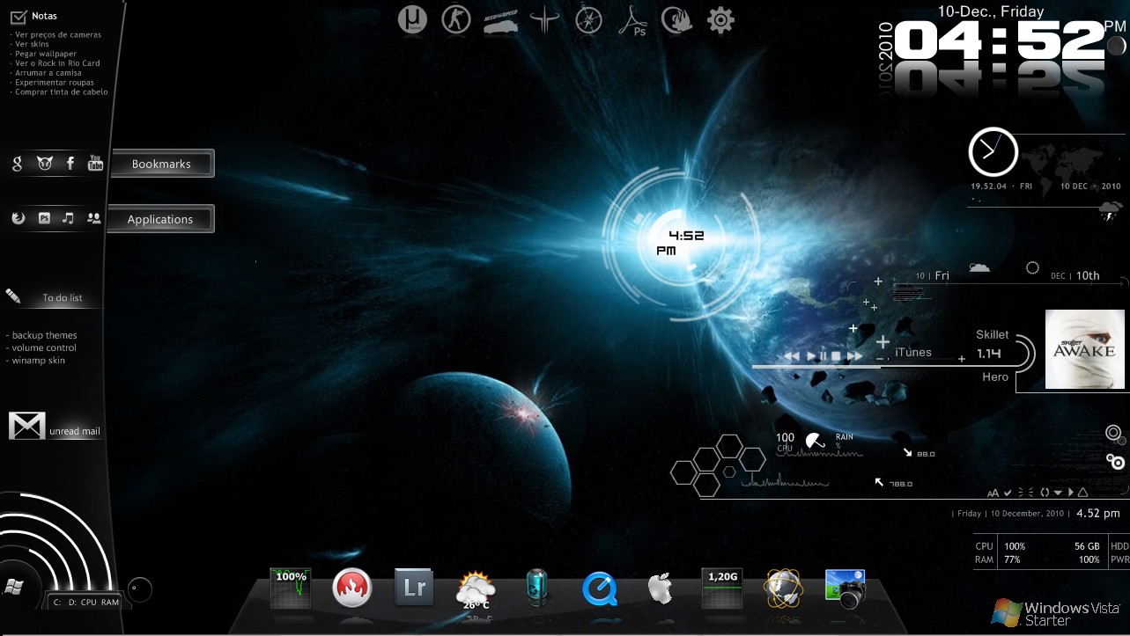Open the Adobe Photoshop Ps icon
This screenshot has width=1130, height=636.
pos(634,23)
